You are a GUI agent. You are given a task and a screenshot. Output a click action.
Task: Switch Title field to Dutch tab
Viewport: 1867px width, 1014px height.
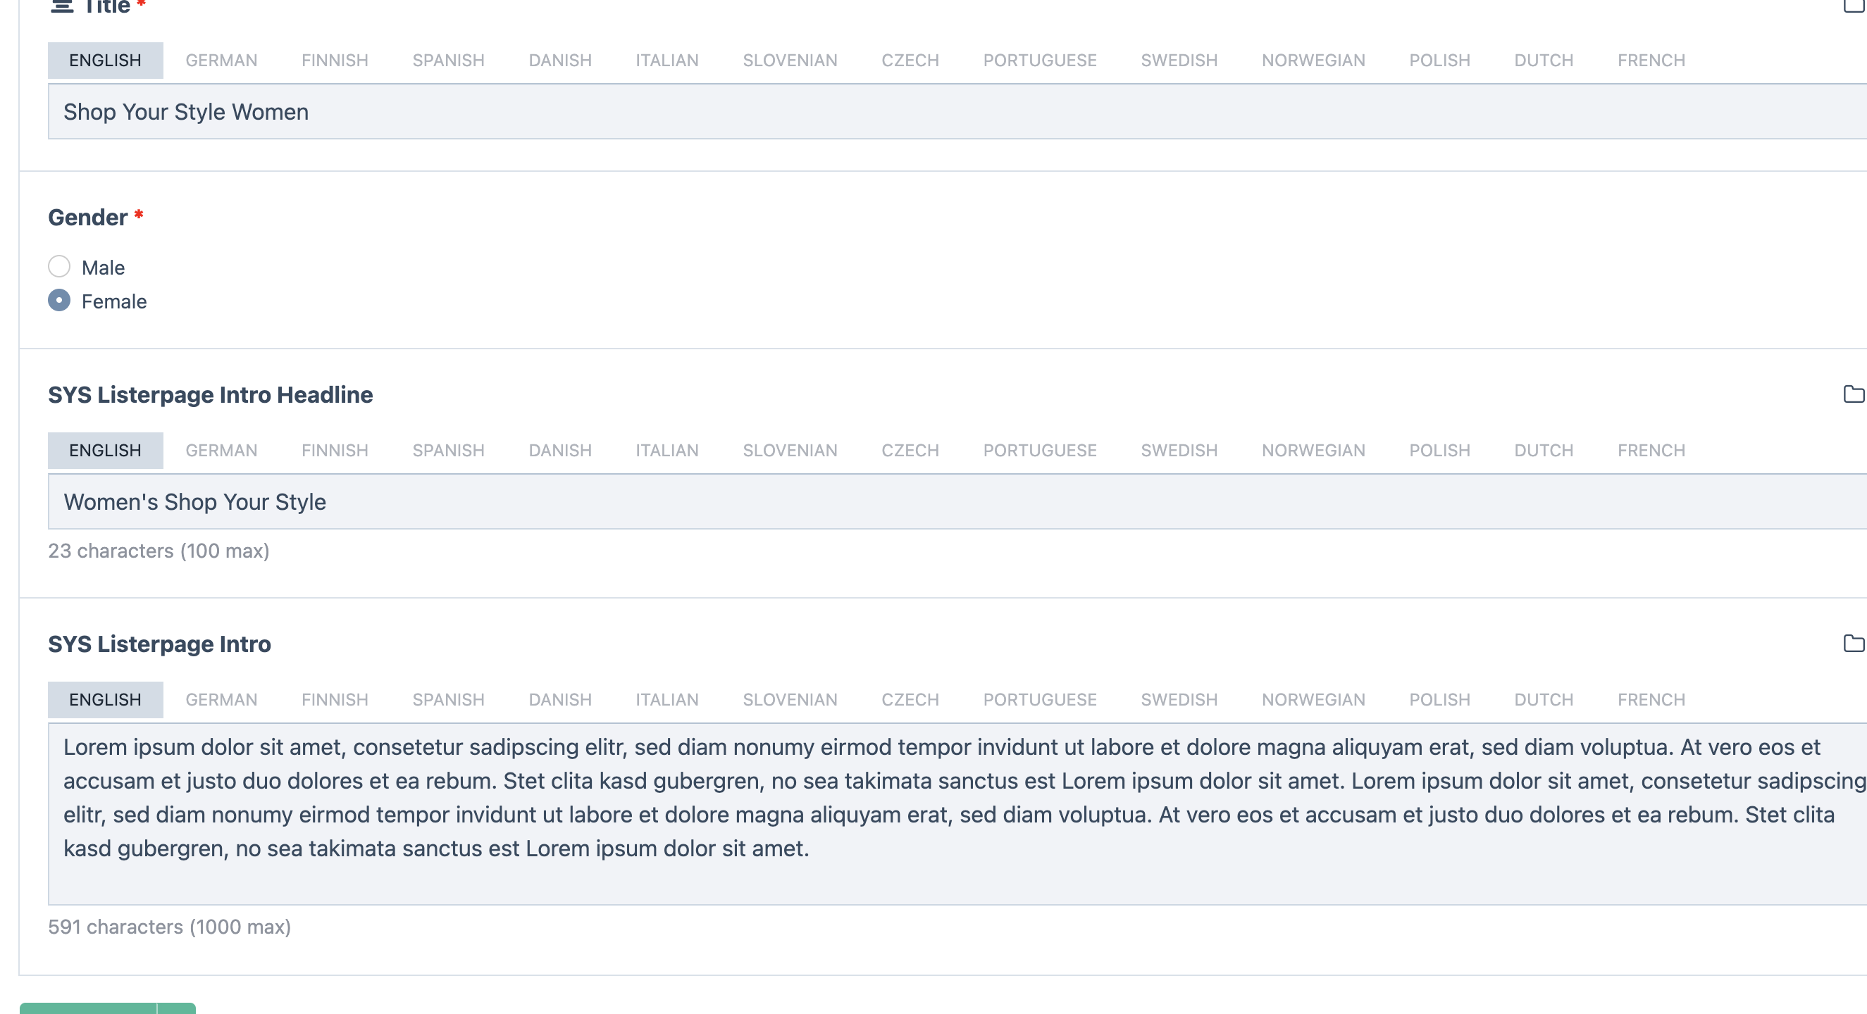tap(1544, 60)
